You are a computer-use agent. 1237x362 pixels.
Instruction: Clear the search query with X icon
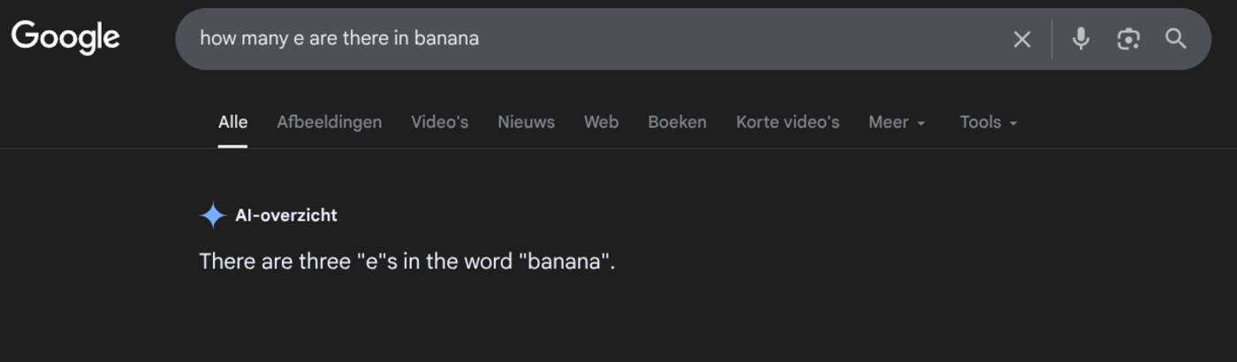tap(1021, 39)
